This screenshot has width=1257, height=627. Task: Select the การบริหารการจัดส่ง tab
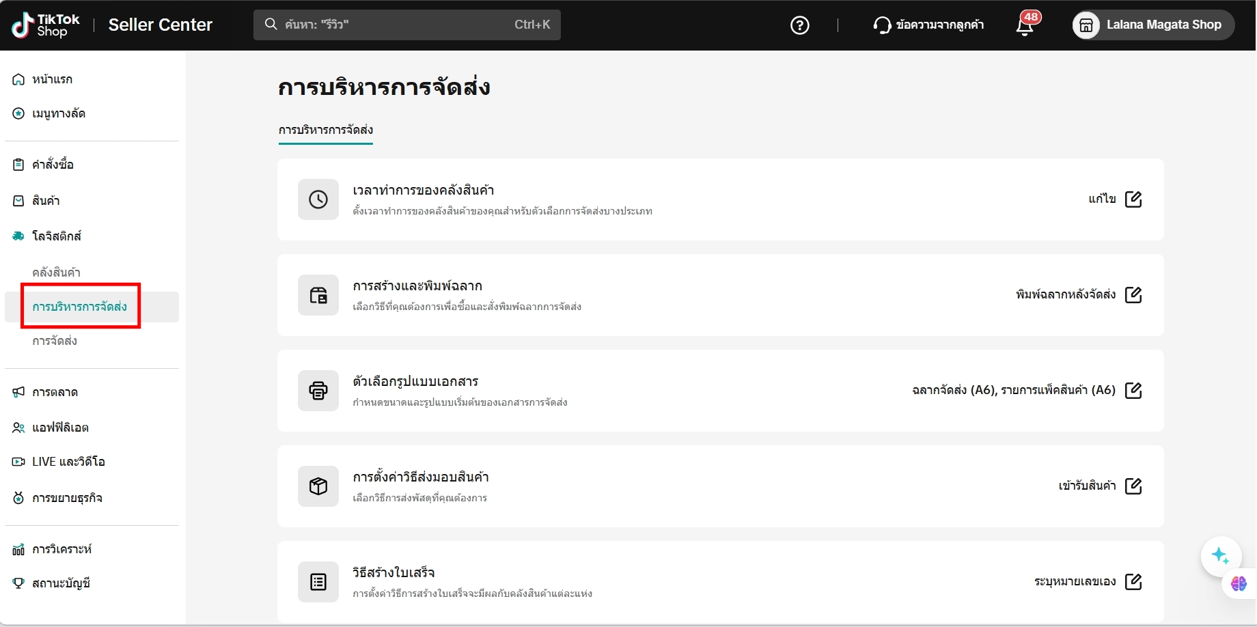326,130
